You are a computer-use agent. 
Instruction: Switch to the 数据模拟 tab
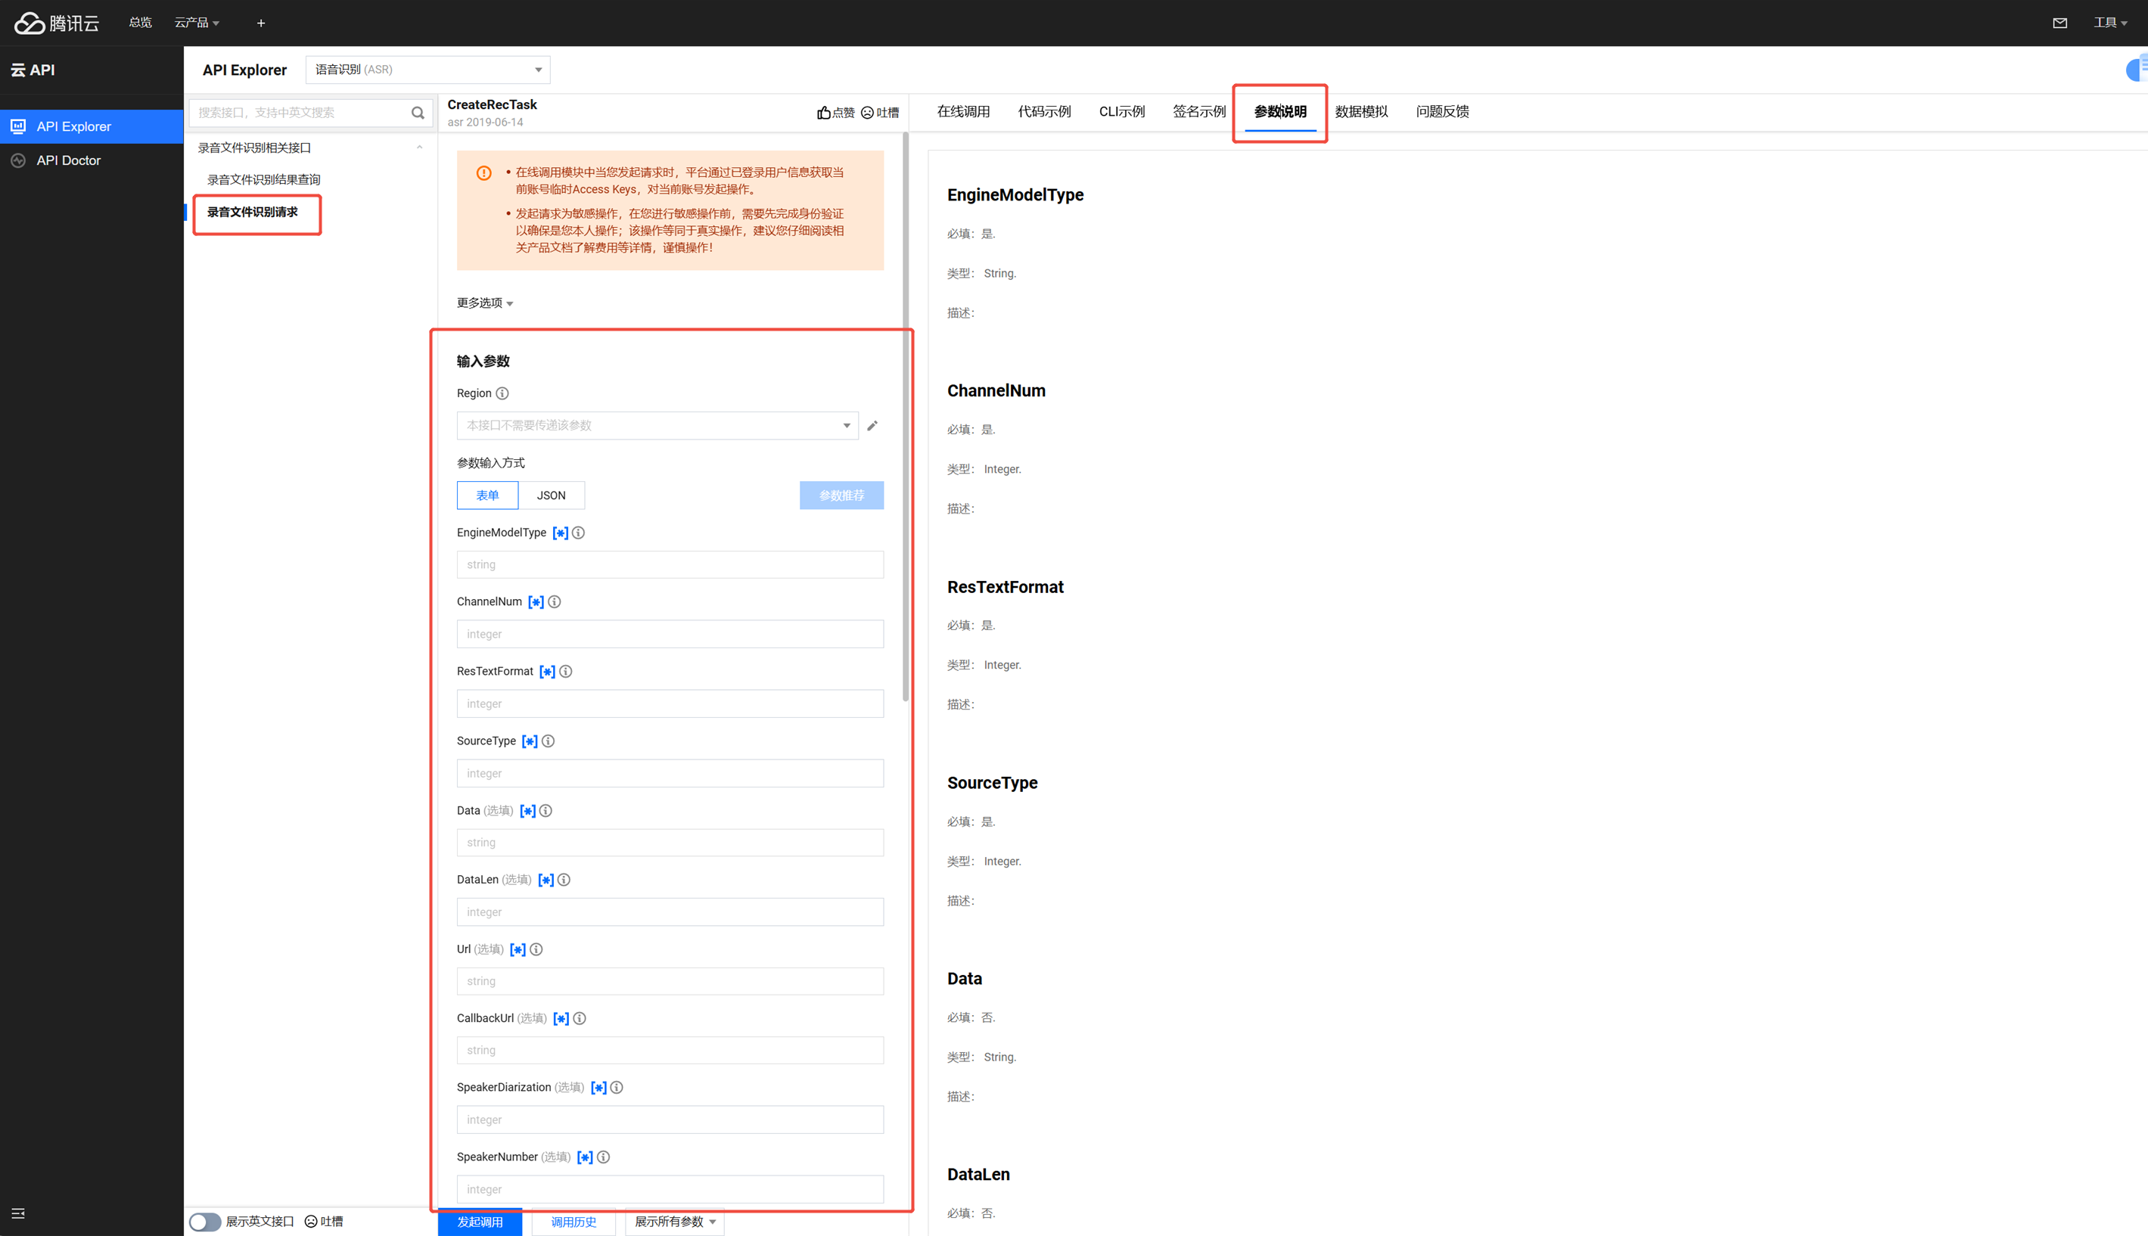coord(1360,111)
